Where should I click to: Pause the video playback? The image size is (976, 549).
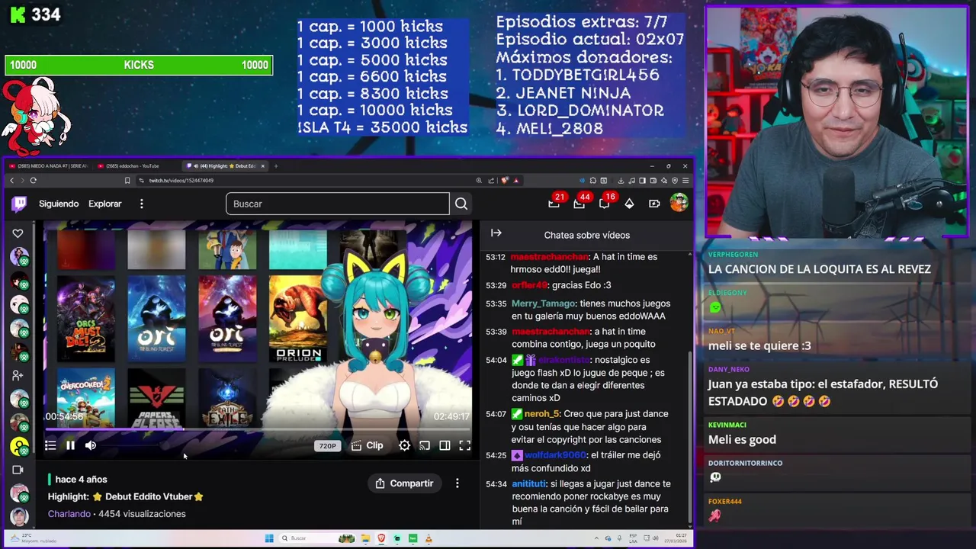click(70, 445)
